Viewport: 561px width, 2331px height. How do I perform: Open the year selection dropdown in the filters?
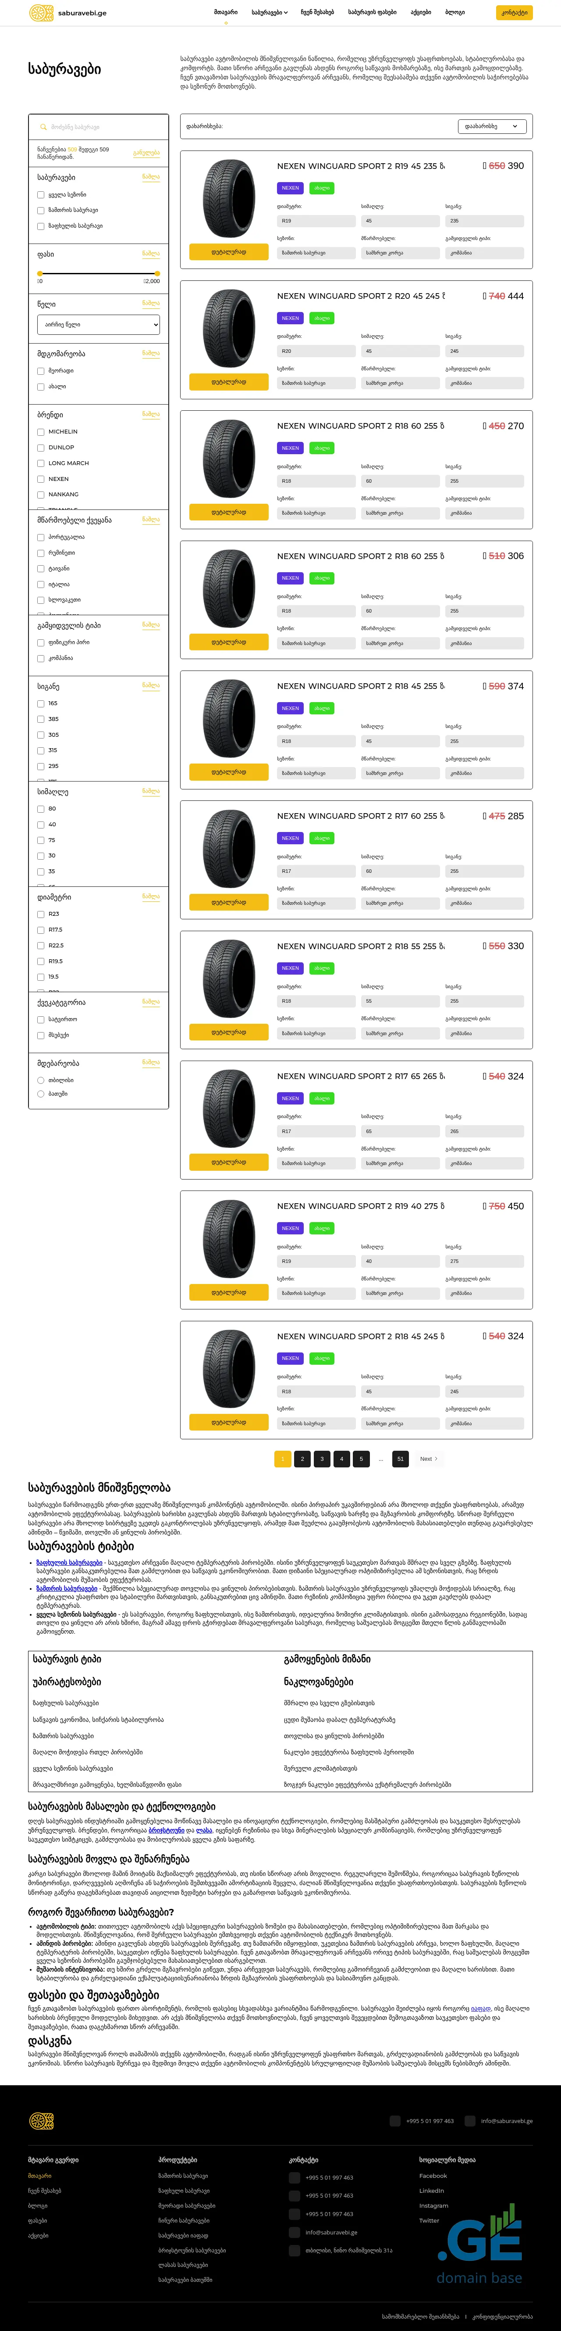point(99,324)
